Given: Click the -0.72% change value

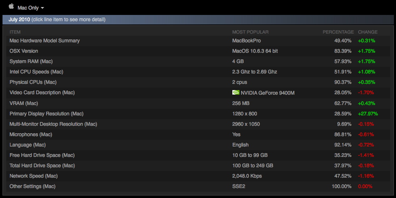Looking at the screenshot, I should 366,145.
